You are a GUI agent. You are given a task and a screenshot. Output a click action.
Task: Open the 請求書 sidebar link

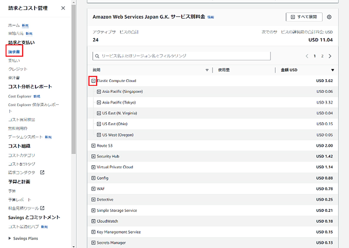click(14, 52)
